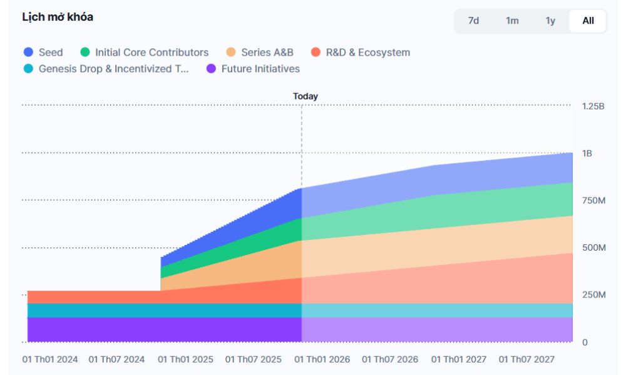Toggle the Future Initiatives label
The width and height of the screenshot is (626, 375).
[x=260, y=69]
